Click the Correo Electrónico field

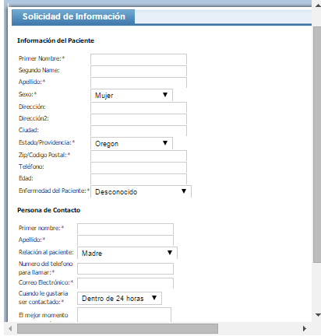click(x=125, y=283)
